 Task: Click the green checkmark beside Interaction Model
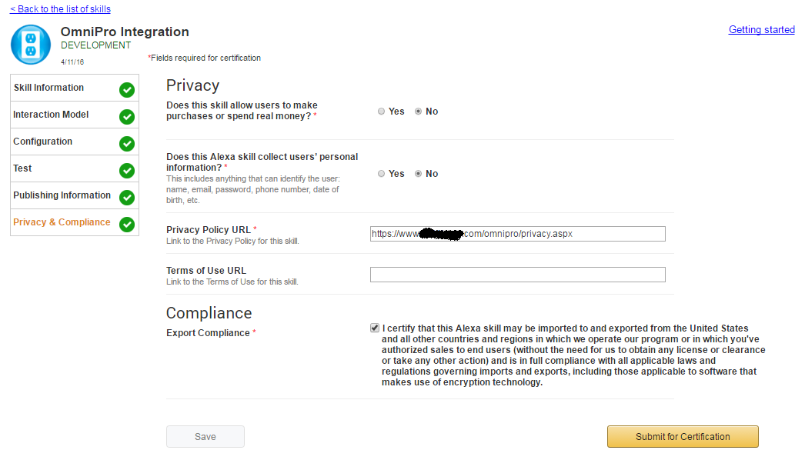[x=126, y=115]
